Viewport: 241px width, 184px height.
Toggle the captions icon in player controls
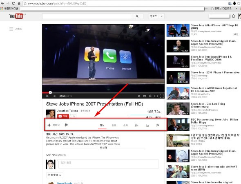(x=145, y=96)
